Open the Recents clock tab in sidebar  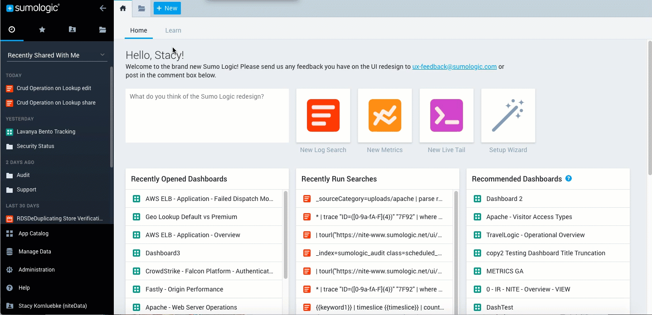coord(12,29)
